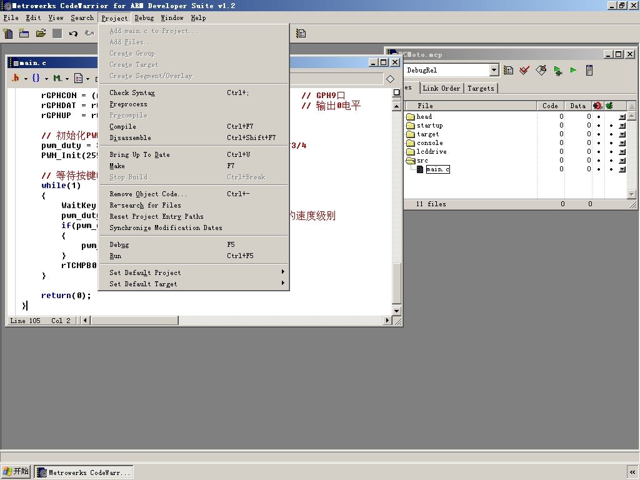Collapse the src folder in project tree
The height and width of the screenshot is (480, 640).
coord(411,161)
